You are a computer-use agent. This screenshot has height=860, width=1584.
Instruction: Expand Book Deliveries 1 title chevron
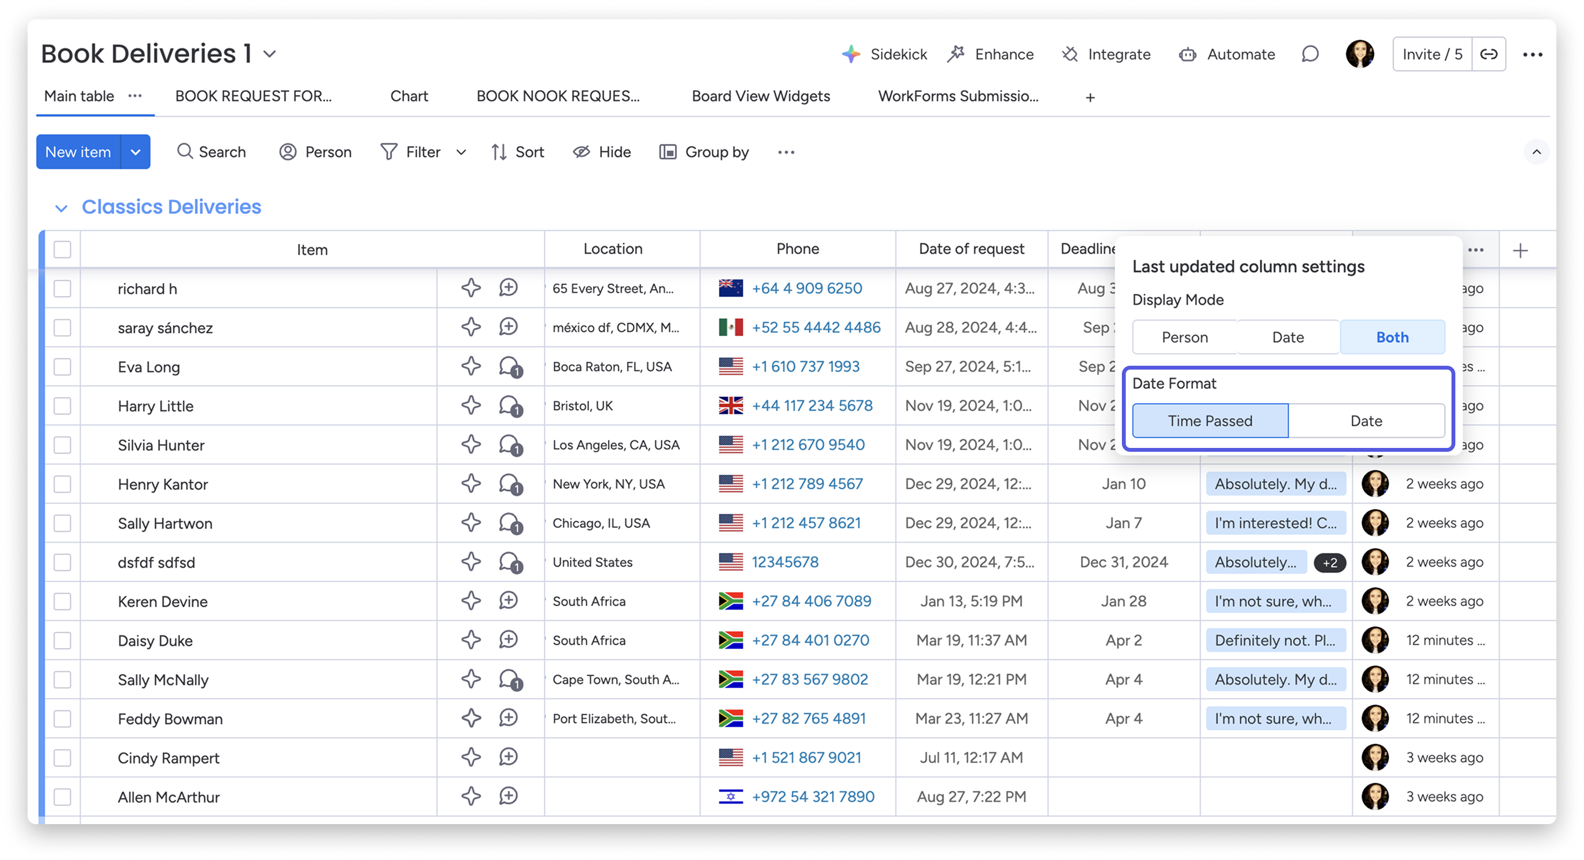click(x=269, y=54)
